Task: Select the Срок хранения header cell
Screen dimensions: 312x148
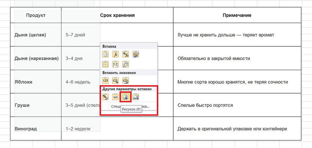Action: (117, 15)
